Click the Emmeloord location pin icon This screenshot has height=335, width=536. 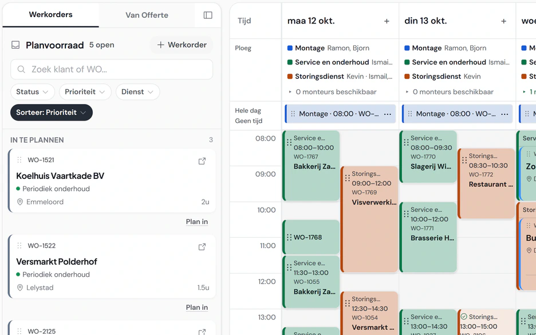pyautogui.click(x=20, y=202)
